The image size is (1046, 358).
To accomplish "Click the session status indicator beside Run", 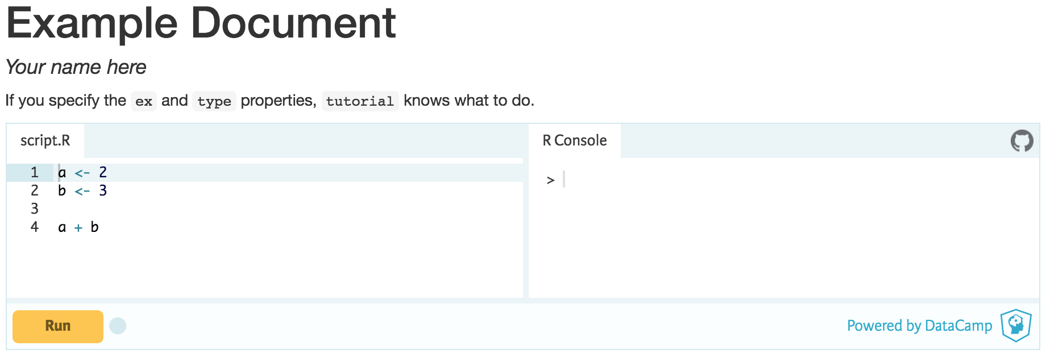I will 118,326.
